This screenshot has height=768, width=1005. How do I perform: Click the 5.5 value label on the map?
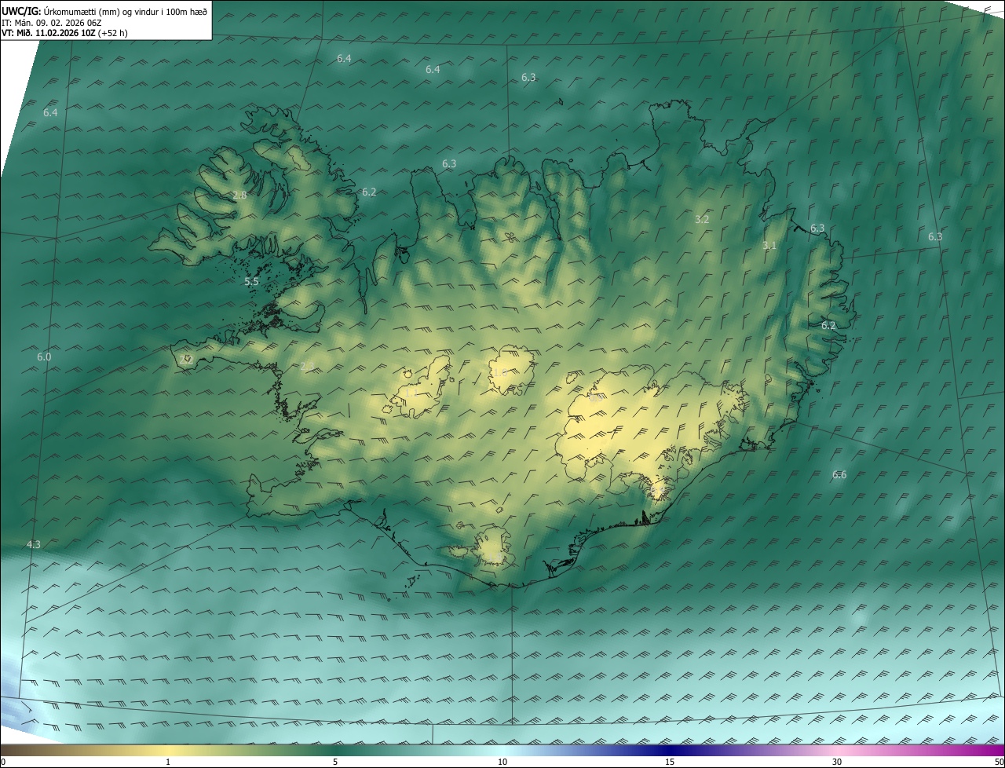(251, 281)
